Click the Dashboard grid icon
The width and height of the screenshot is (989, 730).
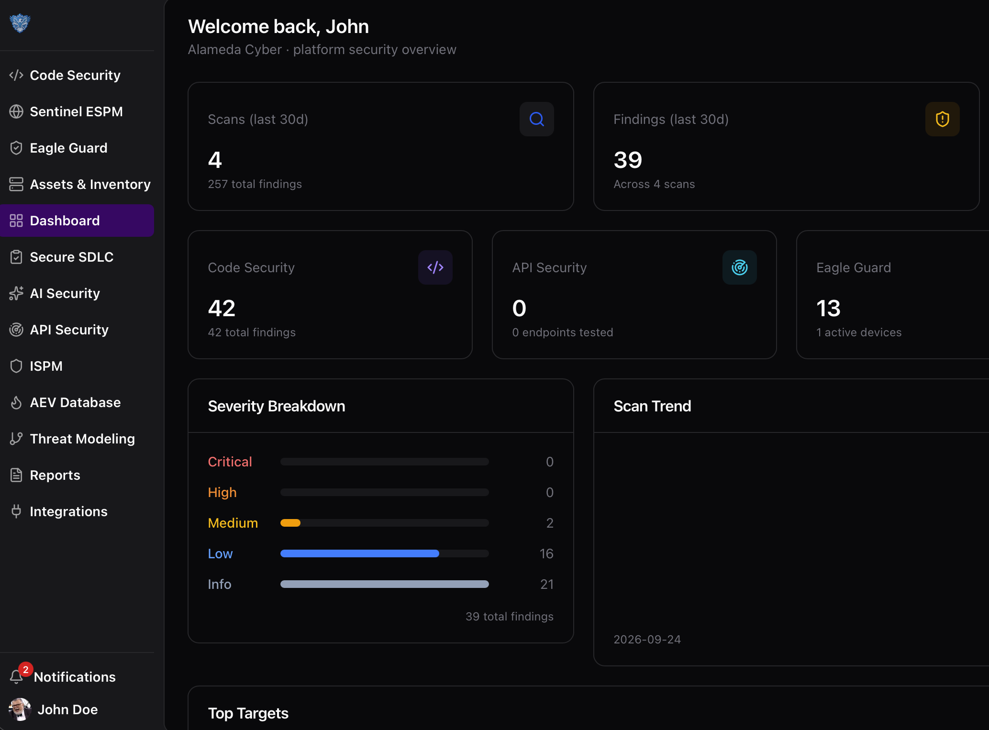[x=16, y=221]
